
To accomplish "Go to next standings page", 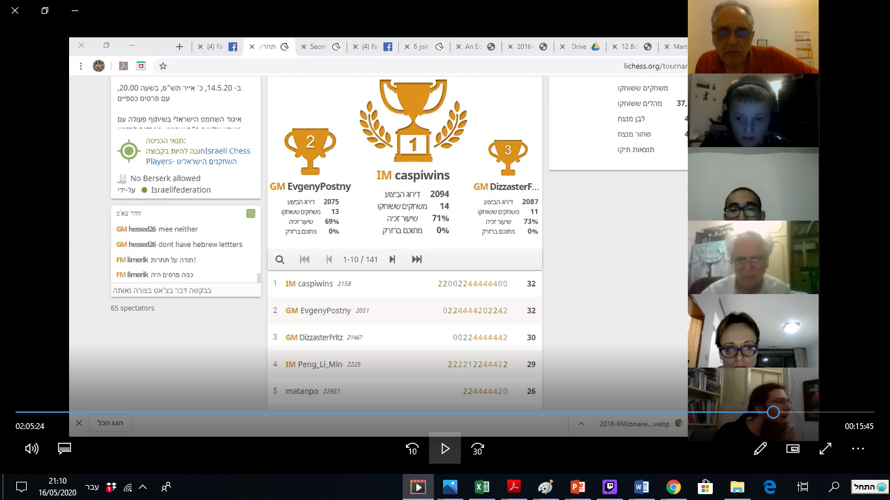I will 392,259.
